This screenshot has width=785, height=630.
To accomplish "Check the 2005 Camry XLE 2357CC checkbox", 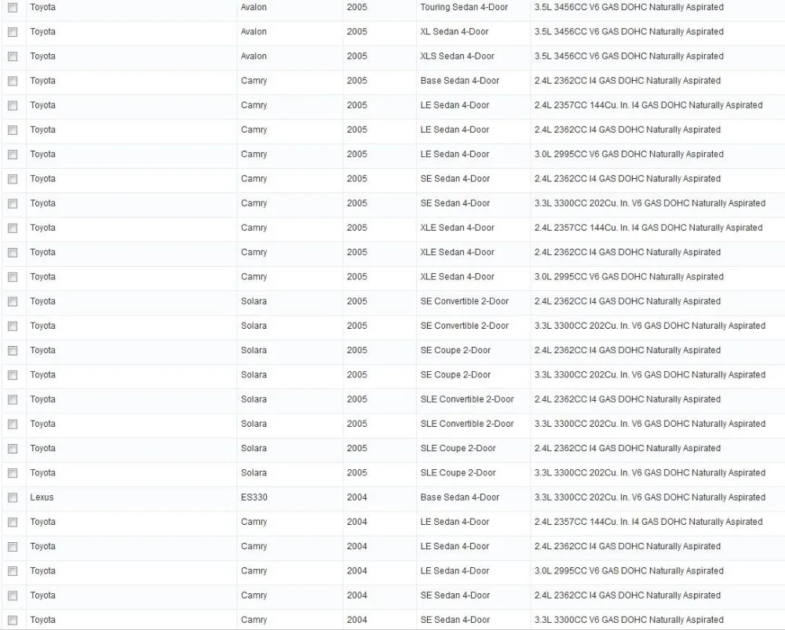I will tap(13, 228).
